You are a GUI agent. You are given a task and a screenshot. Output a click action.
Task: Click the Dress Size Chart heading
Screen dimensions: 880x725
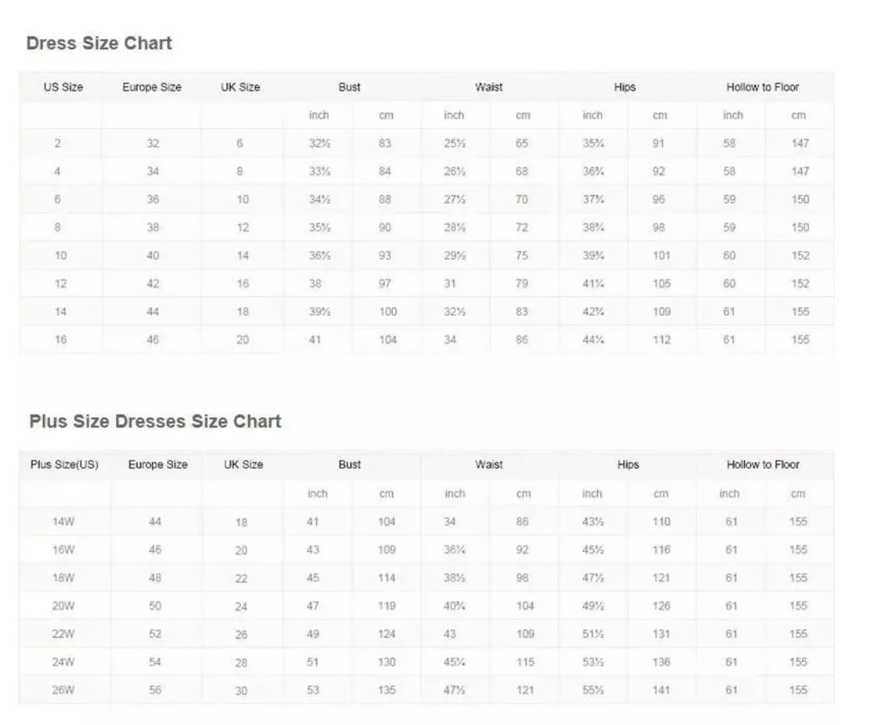99,43
